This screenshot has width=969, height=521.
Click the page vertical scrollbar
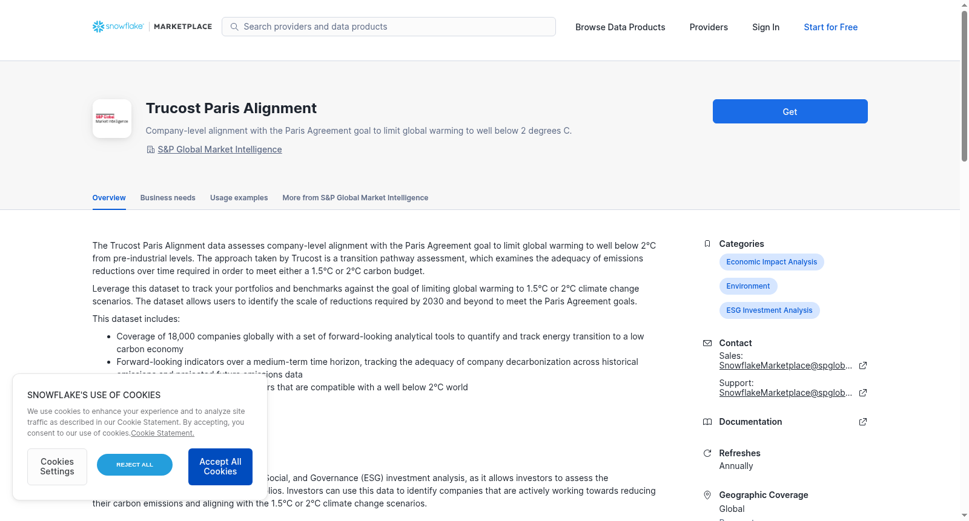click(964, 87)
